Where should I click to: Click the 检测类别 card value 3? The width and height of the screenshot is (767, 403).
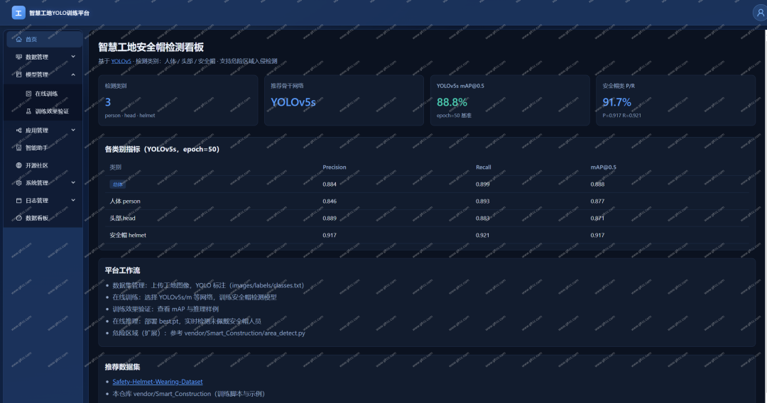[x=108, y=102]
